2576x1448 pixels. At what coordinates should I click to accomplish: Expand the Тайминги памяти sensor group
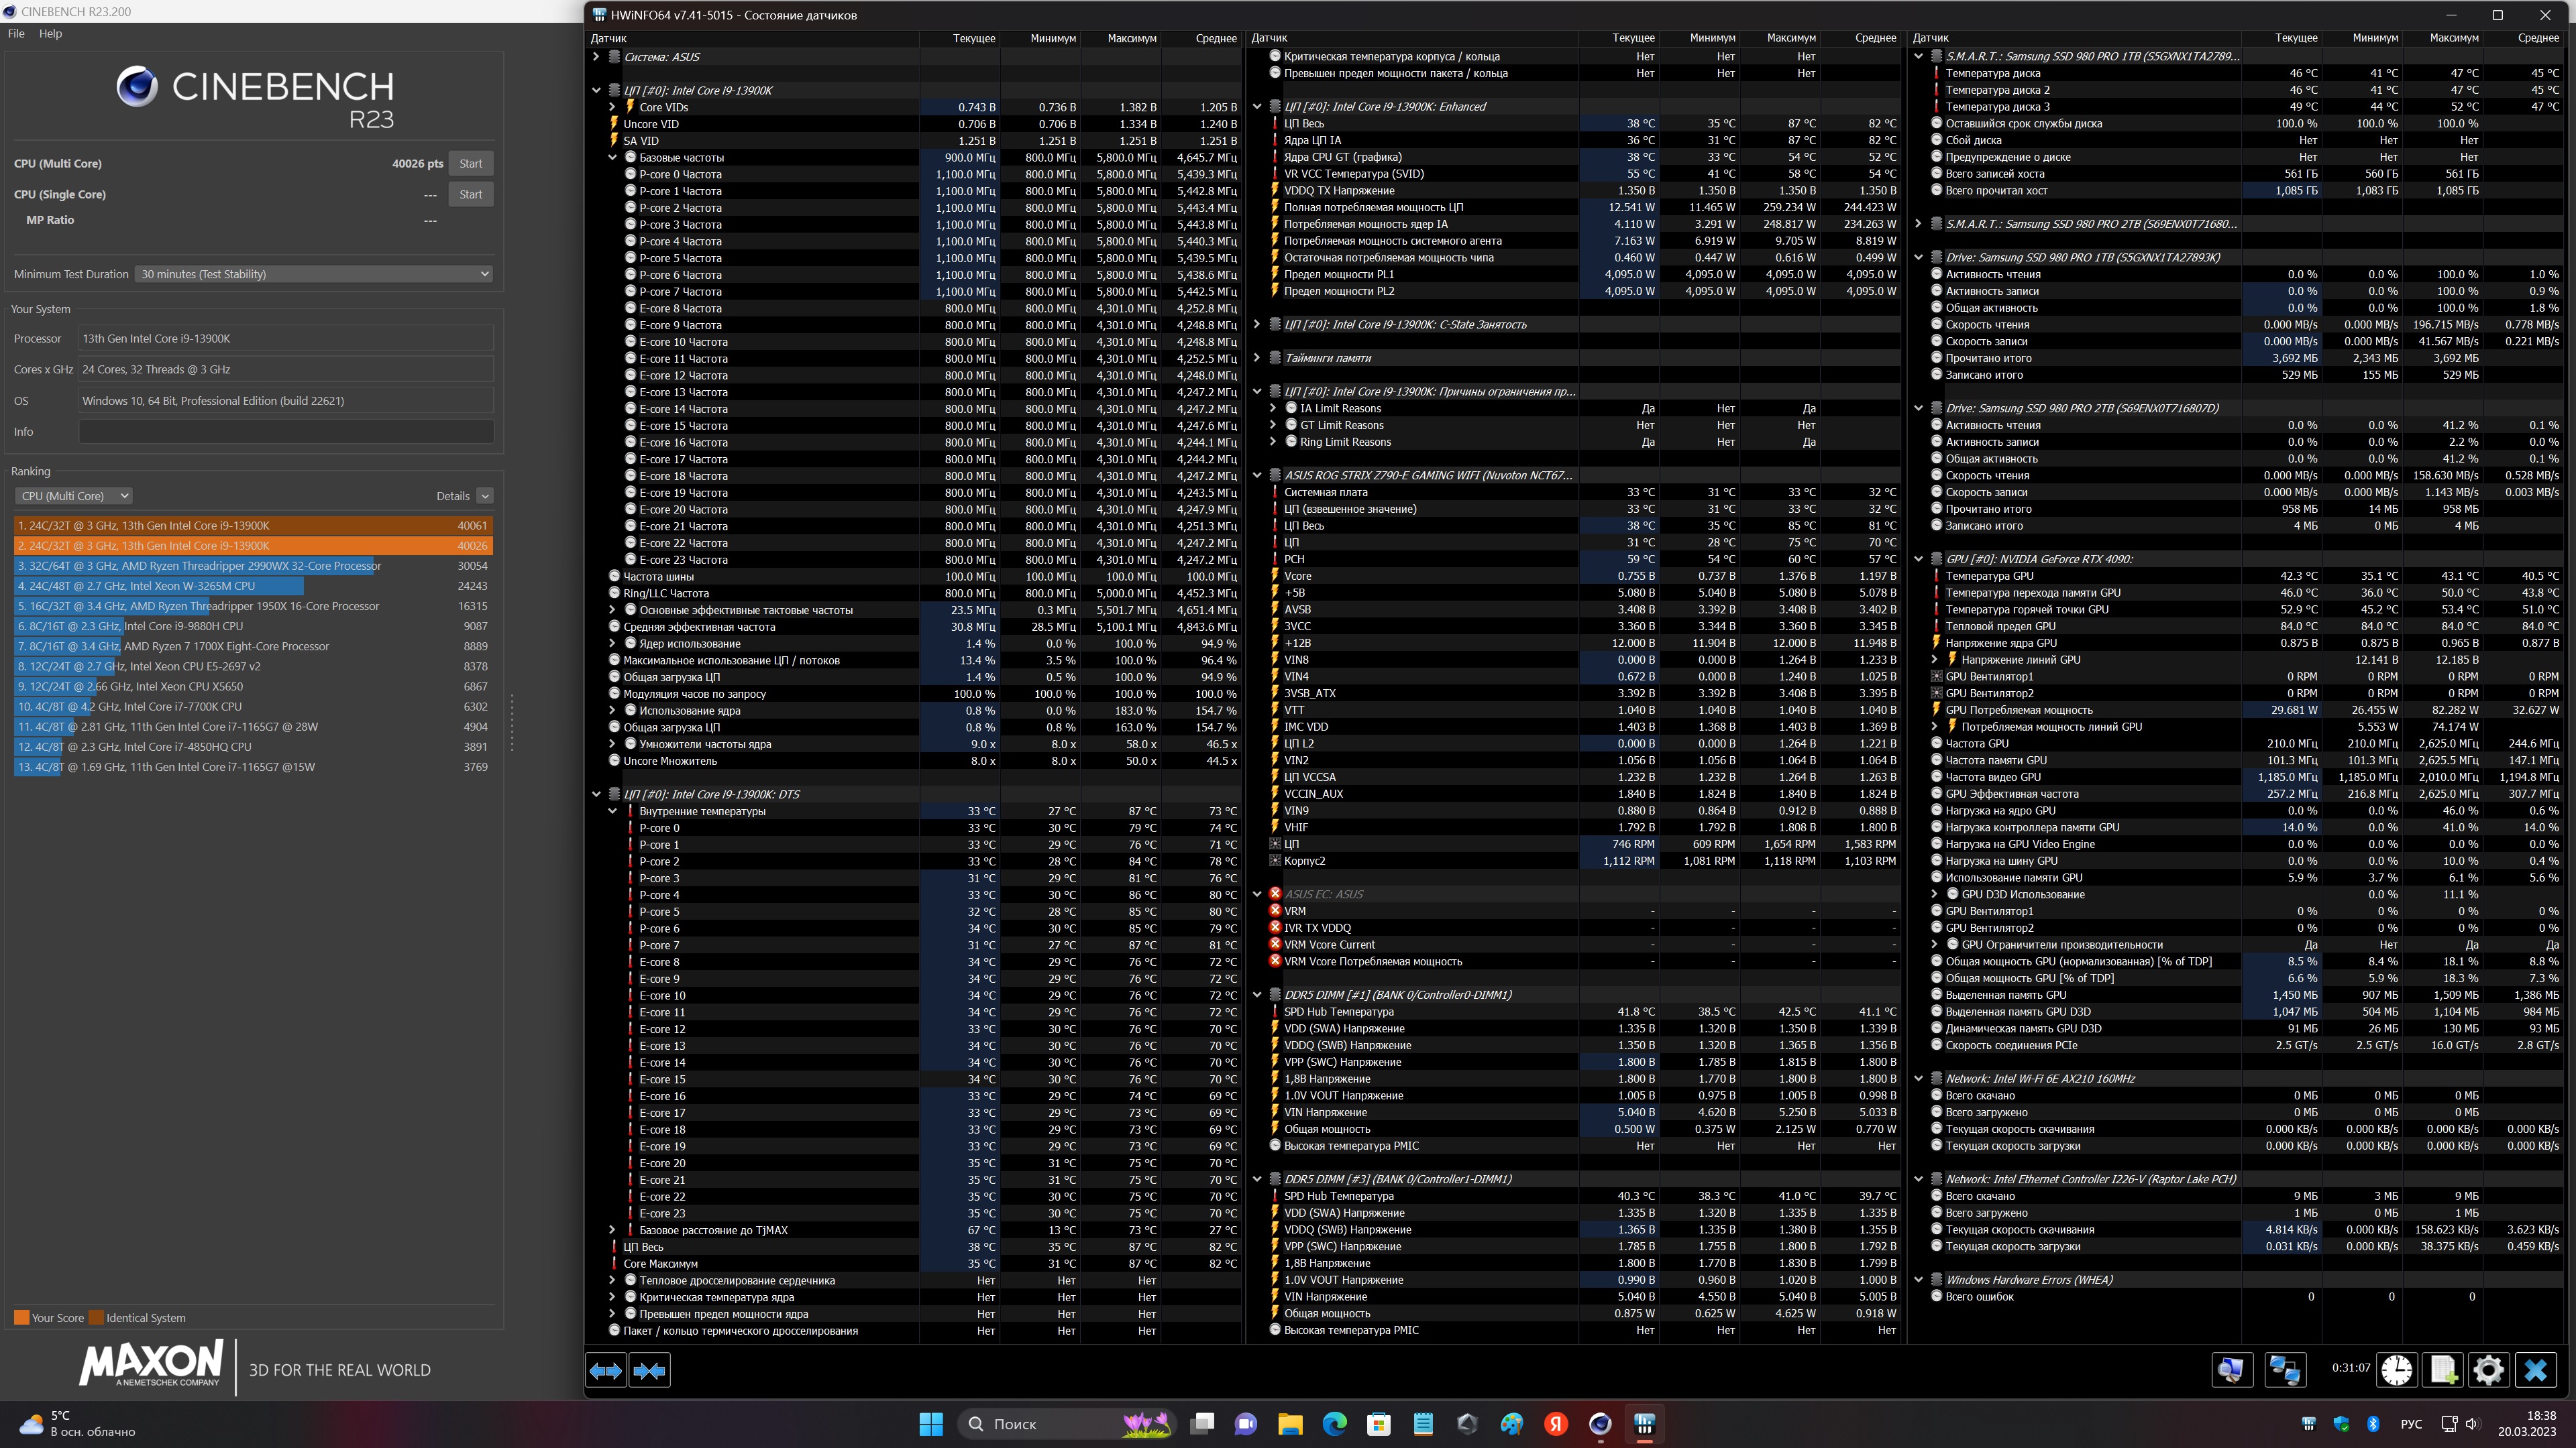pyautogui.click(x=1257, y=358)
